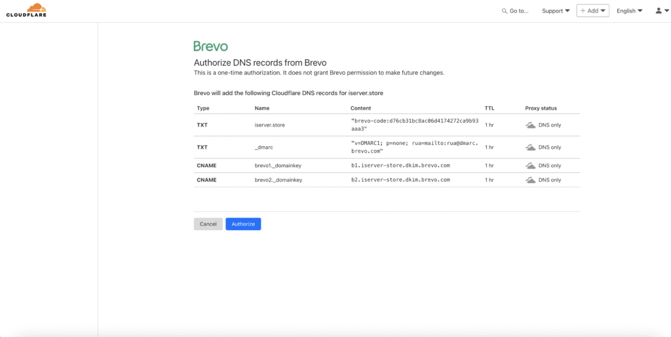Image resolution: width=671 pixels, height=337 pixels.
Task: Select the _dmarc name cell
Action: point(263,148)
